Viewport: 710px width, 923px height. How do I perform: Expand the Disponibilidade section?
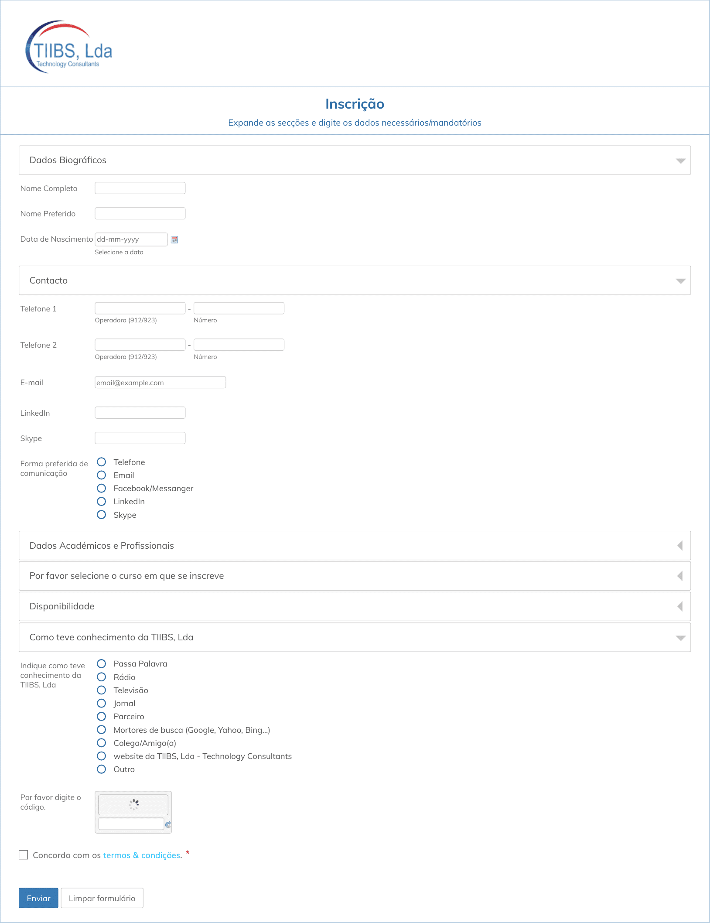[x=679, y=606]
